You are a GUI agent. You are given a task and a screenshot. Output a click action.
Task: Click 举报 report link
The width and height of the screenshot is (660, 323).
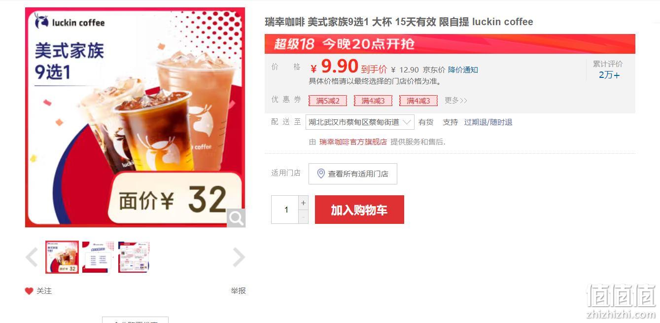pyautogui.click(x=238, y=291)
